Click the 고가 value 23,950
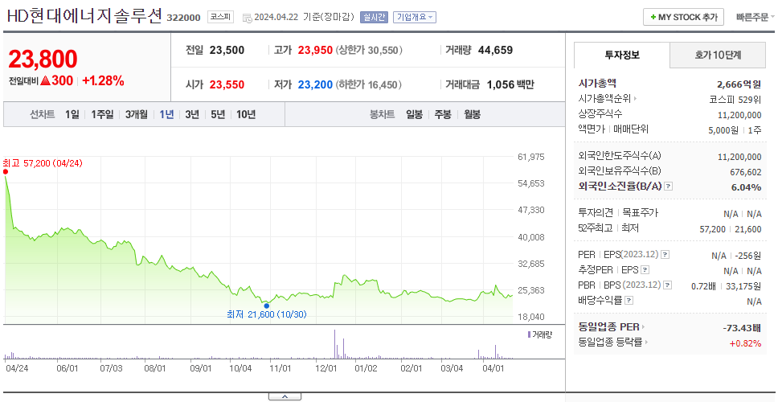 click(315, 50)
